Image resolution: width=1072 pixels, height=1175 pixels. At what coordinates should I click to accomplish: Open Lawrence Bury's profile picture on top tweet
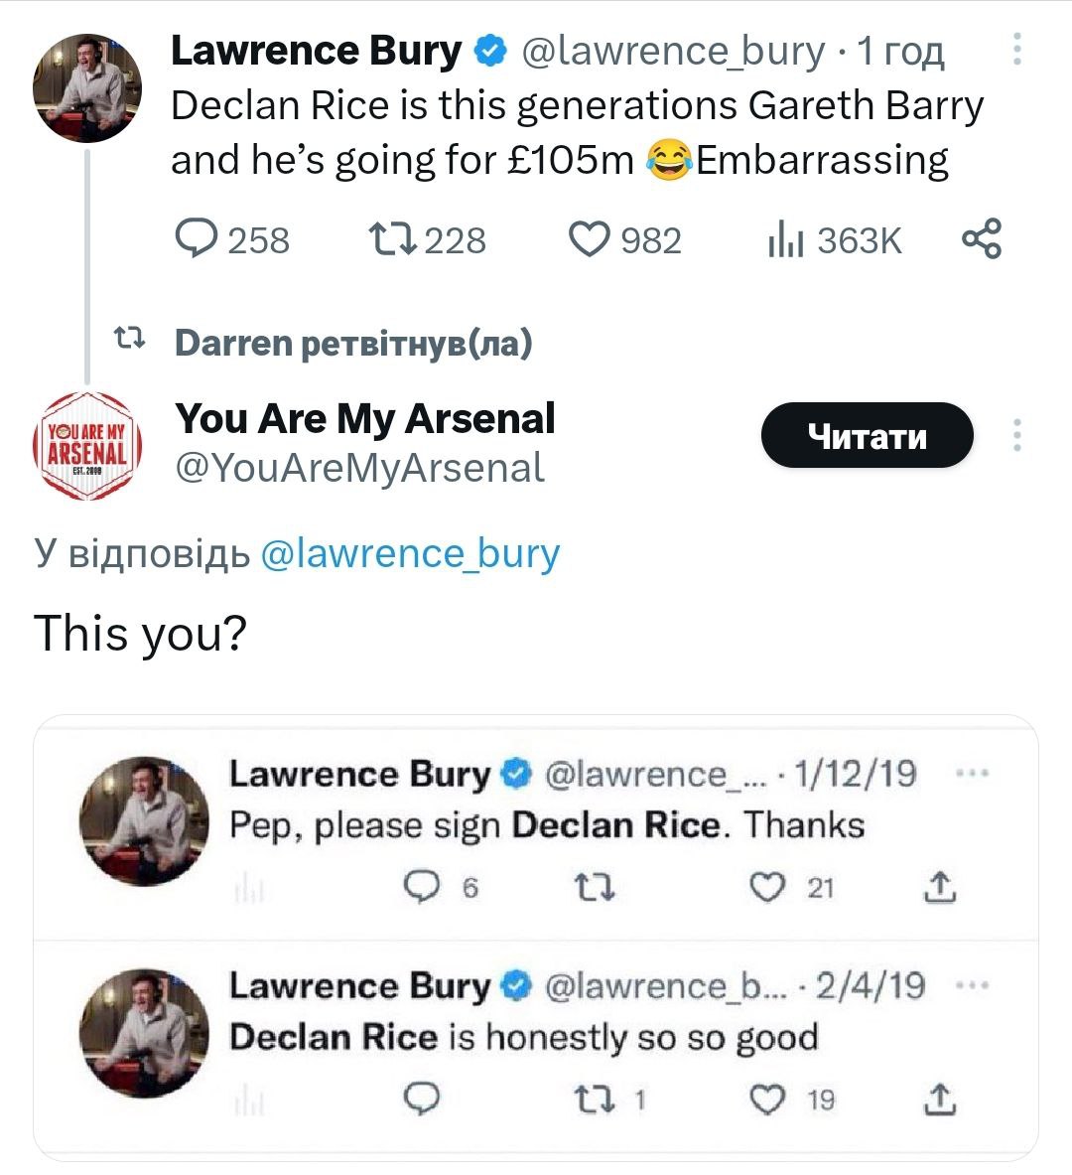pyautogui.click(x=87, y=87)
